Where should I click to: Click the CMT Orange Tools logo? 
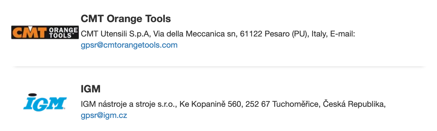point(45,32)
